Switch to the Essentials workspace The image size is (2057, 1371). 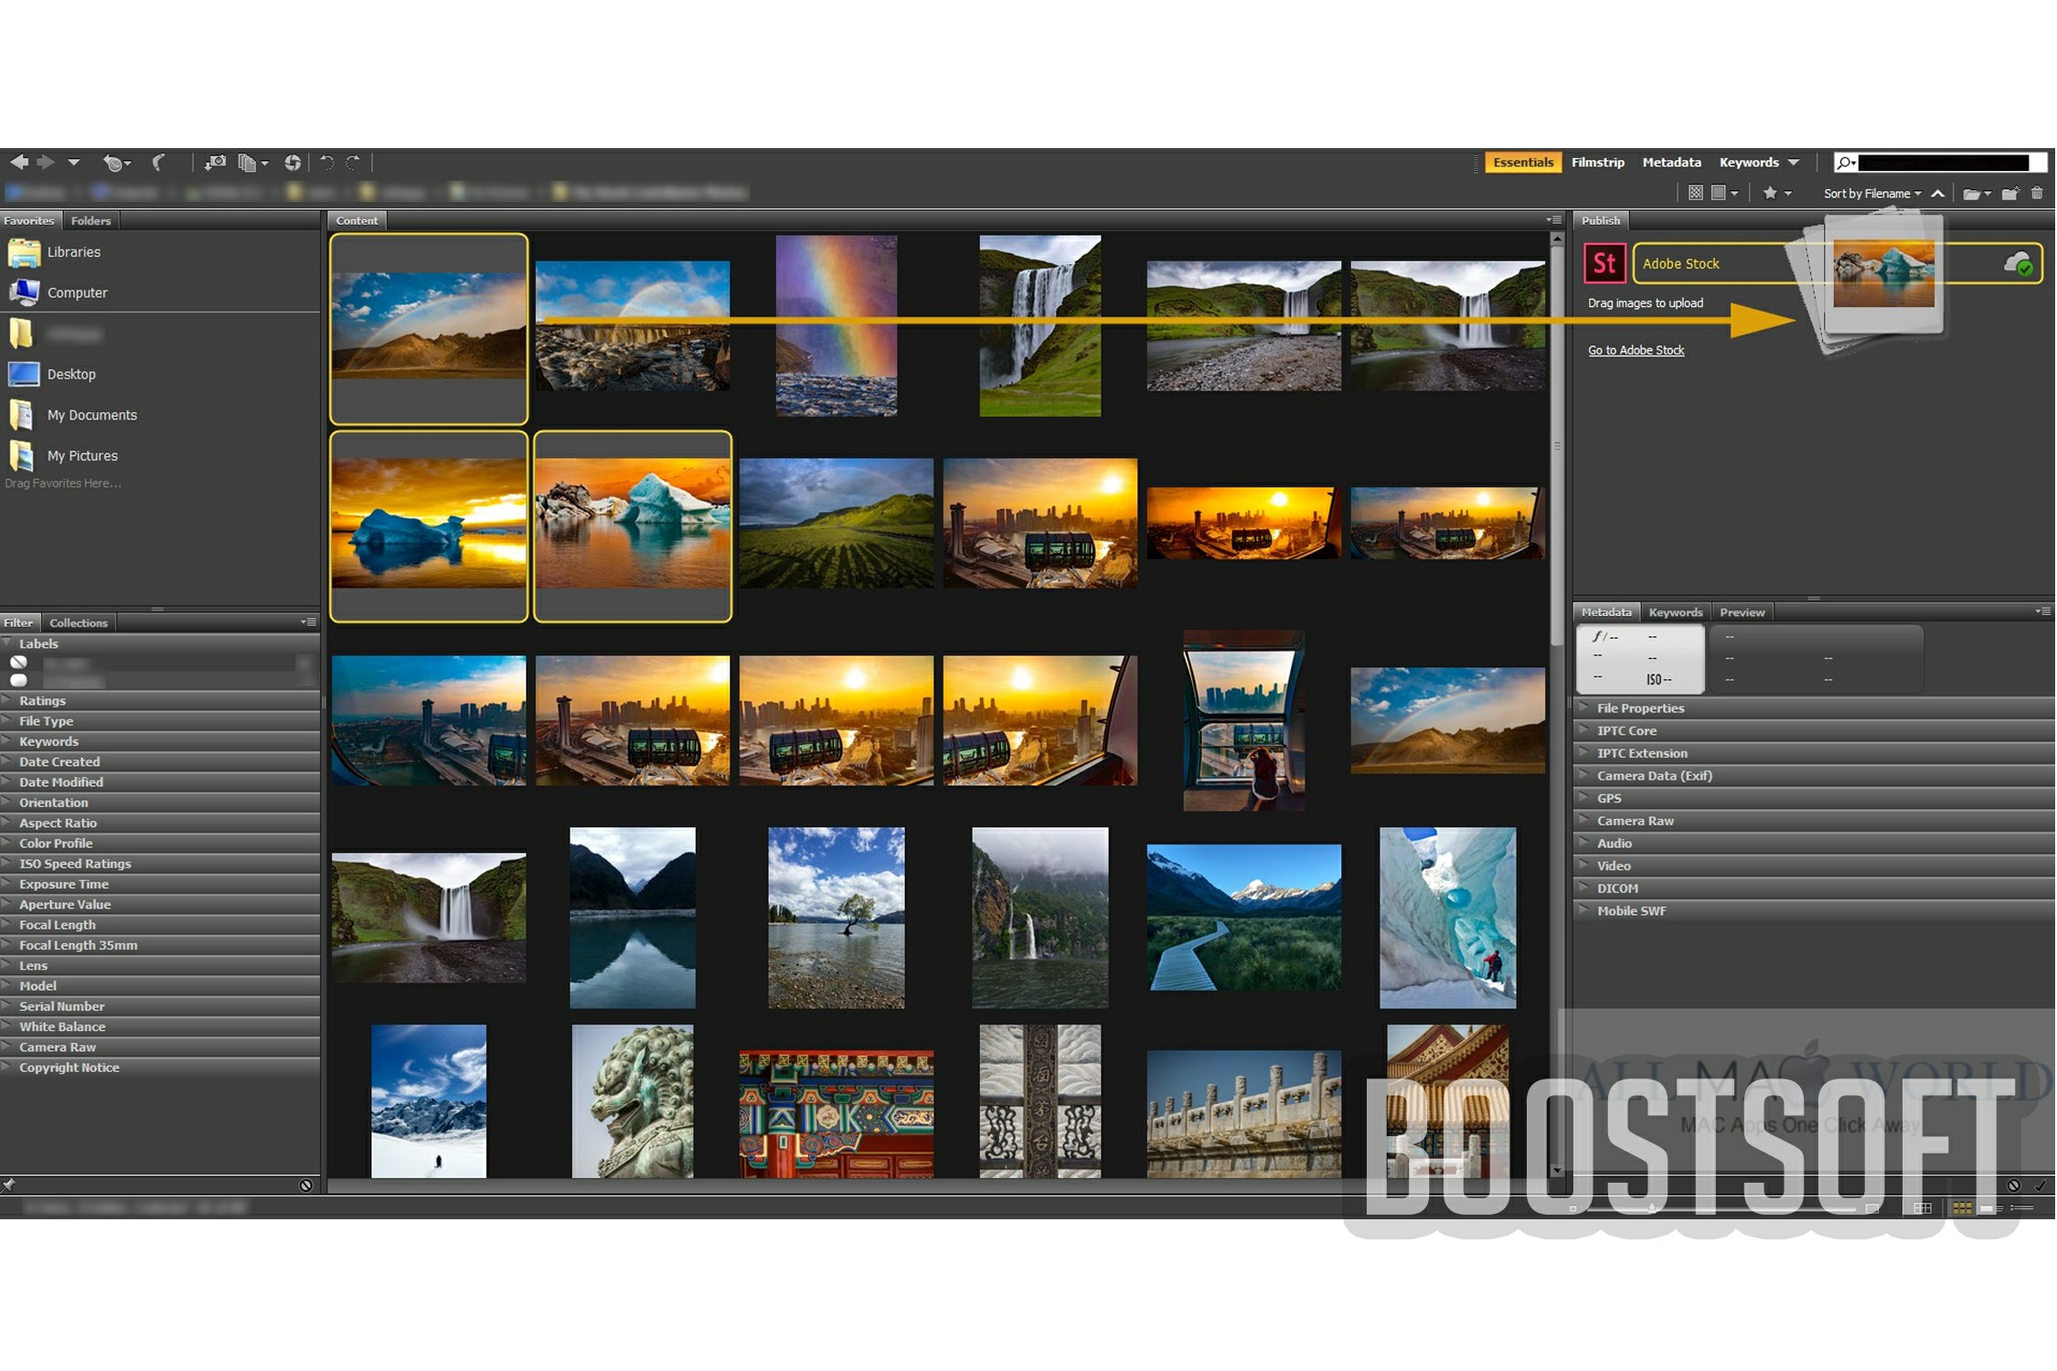1523,163
